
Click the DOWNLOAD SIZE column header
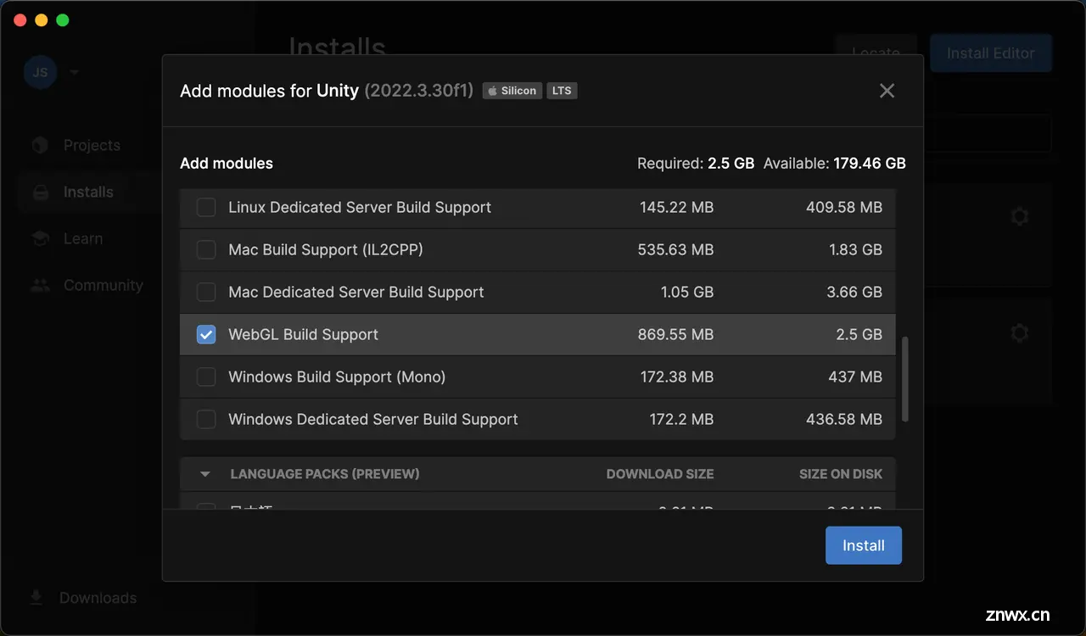point(660,474)
